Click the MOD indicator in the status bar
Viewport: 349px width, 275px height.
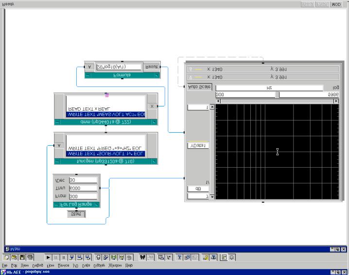(x=336, y=4)
